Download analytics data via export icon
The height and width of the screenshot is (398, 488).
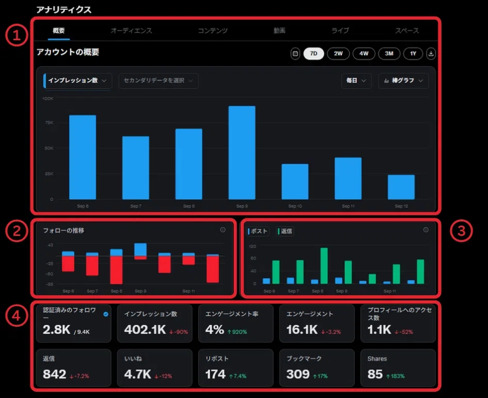(431, 54)
